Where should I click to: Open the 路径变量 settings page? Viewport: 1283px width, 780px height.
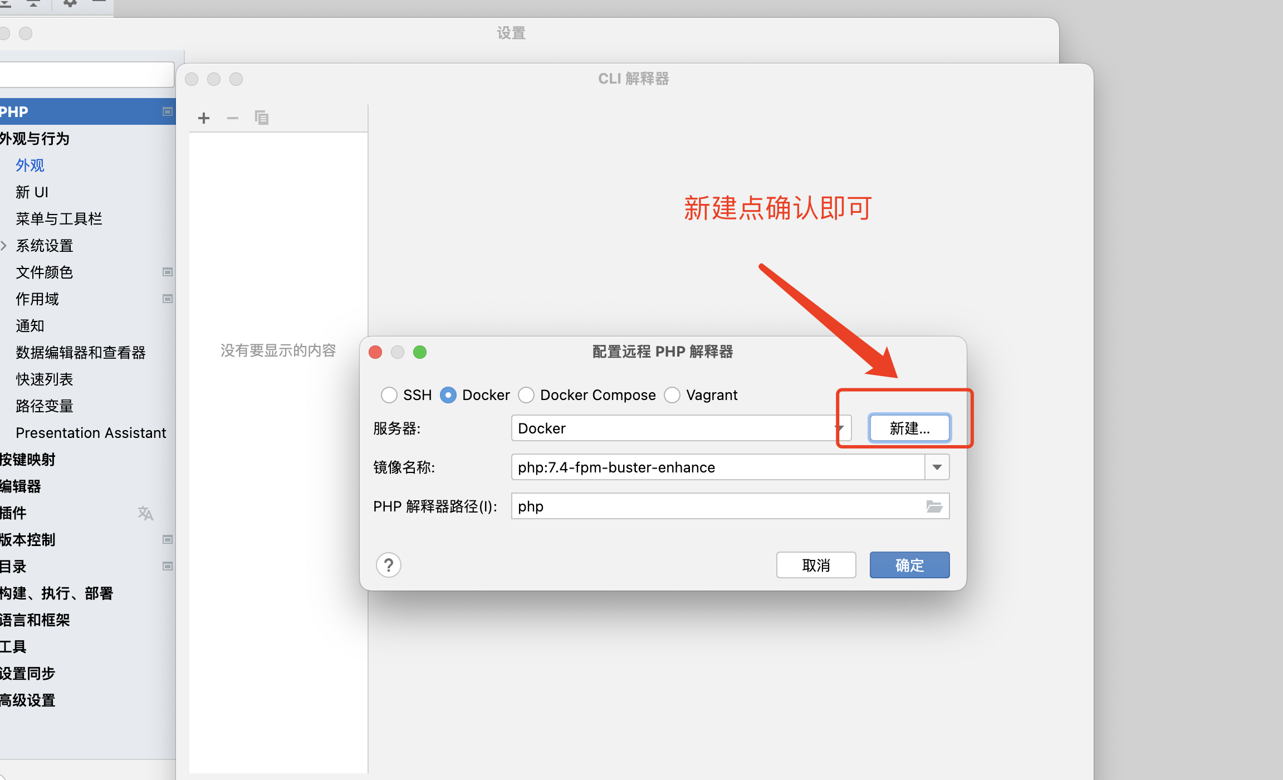click(45, 406)
